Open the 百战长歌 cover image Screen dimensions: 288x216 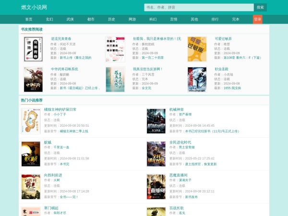tap(156, 211)
